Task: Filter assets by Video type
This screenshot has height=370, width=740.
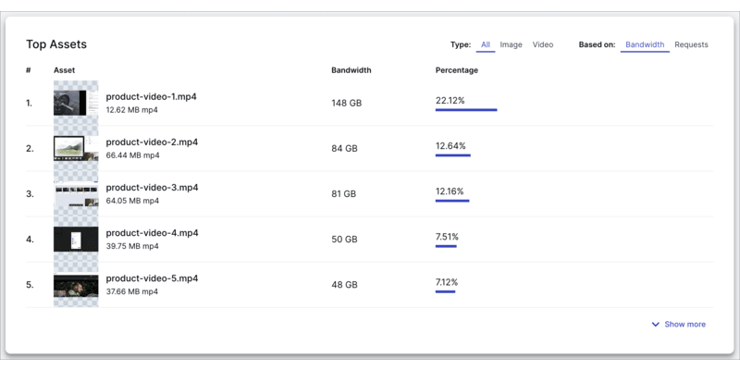Action: pyautogui.click(x=543, y=44)
